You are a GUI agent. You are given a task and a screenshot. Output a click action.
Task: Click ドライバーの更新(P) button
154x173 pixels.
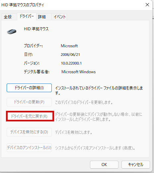pos(29,102)
